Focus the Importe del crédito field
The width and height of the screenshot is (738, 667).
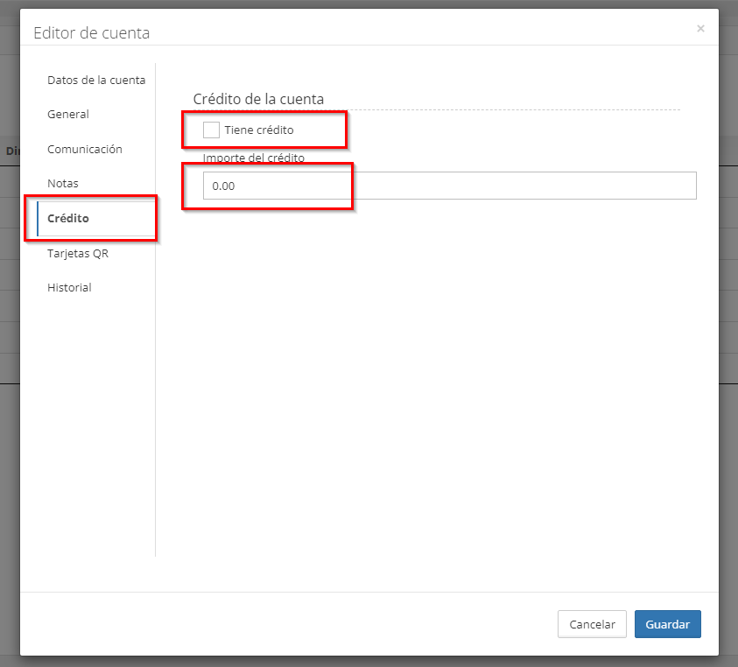(x=449, y=186)
